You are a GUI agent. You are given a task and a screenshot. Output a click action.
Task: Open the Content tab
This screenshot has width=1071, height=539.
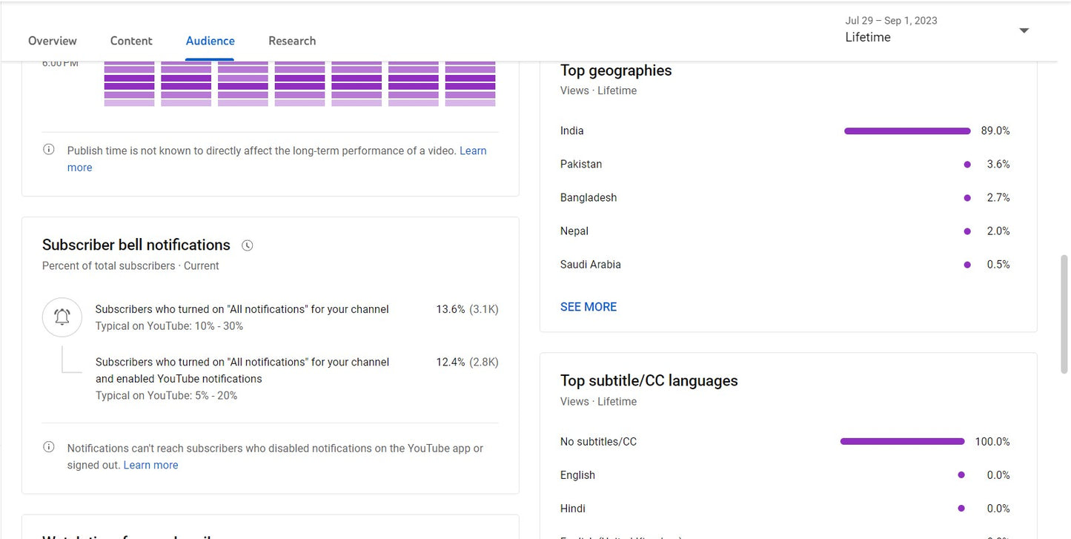point(131,41)
